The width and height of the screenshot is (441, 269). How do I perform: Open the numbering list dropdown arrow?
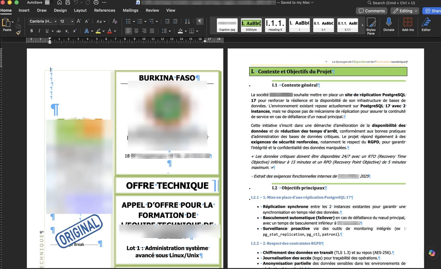coord(146,21)
